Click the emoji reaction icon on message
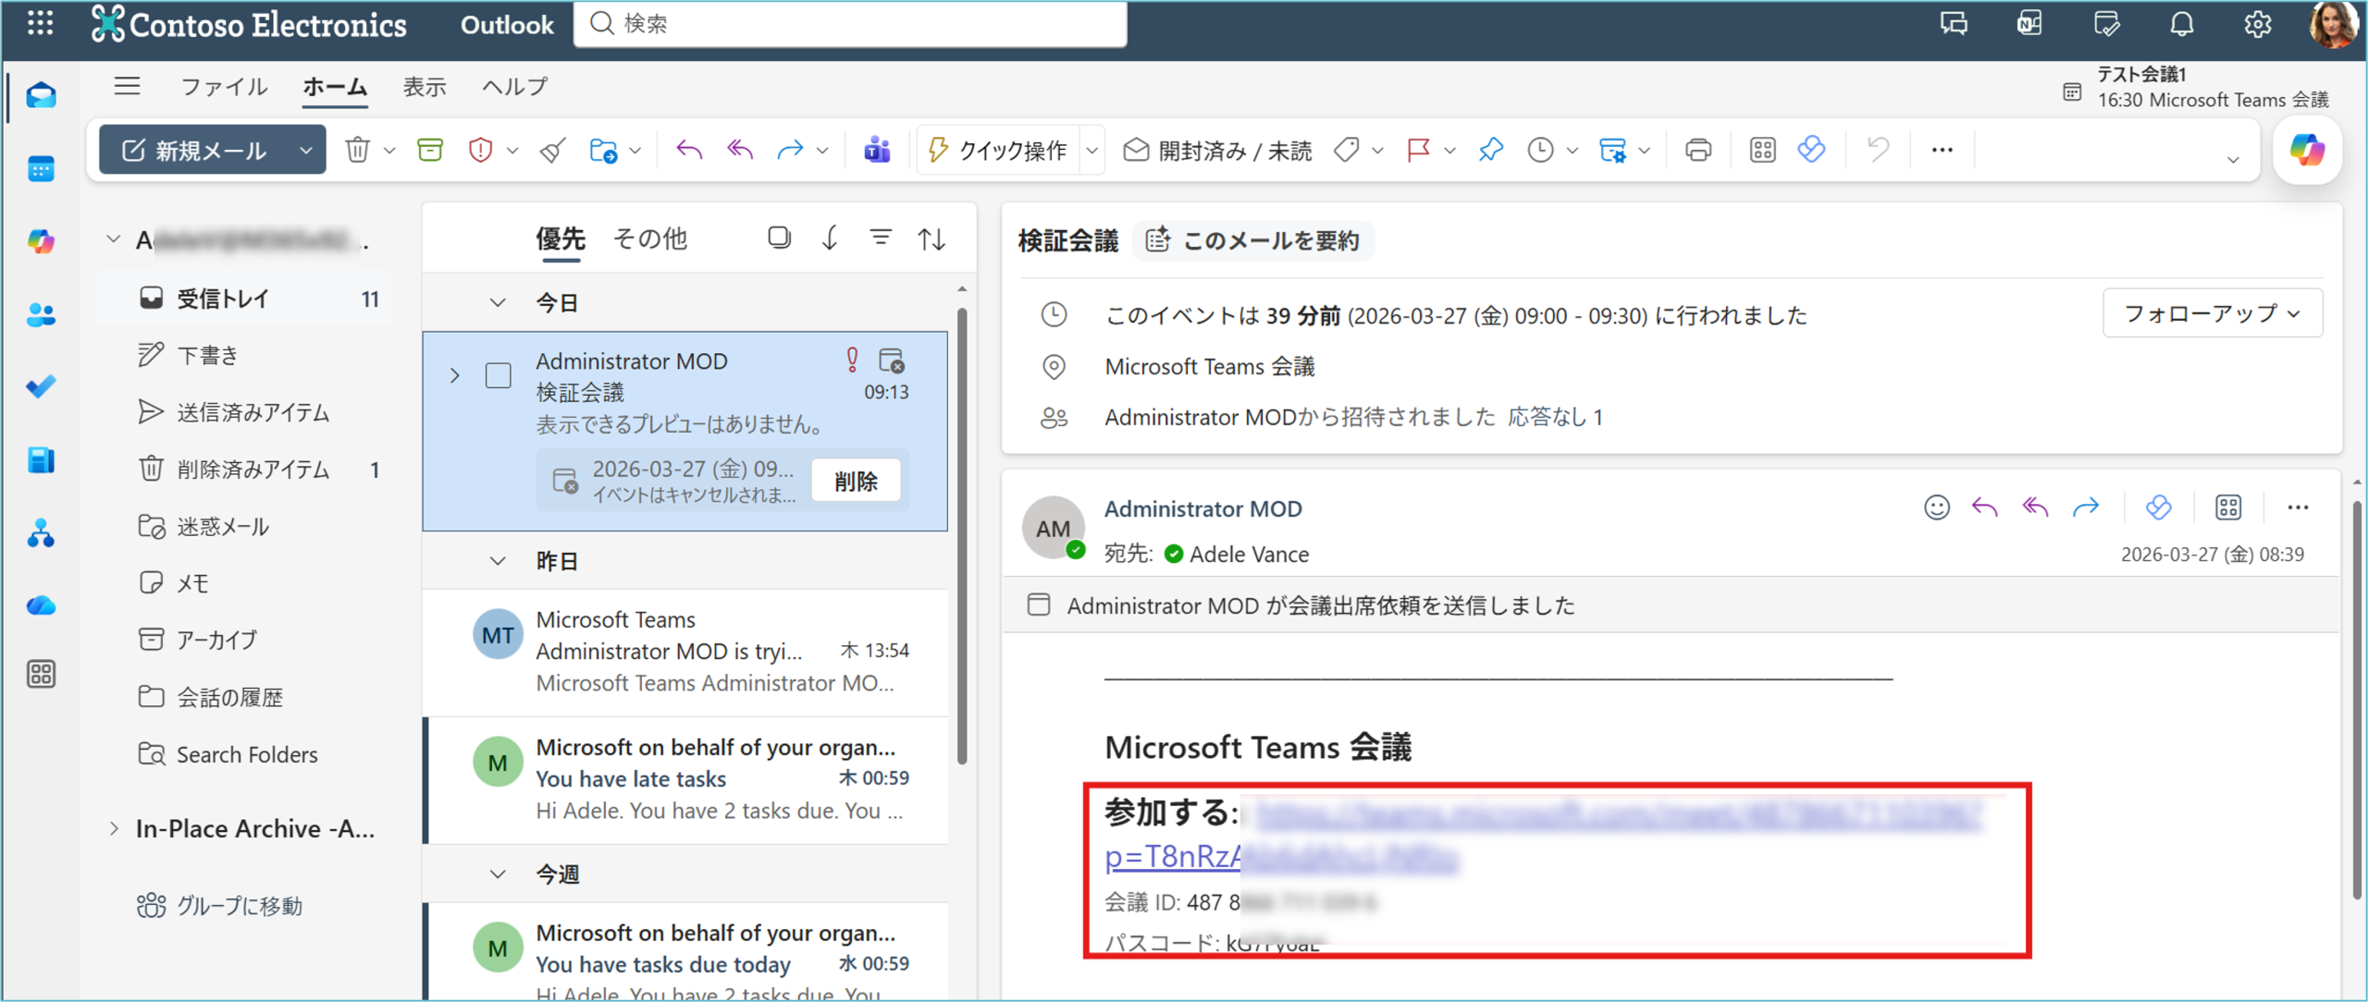This screenshot has width=2368, height=1002. [1936, 507]
